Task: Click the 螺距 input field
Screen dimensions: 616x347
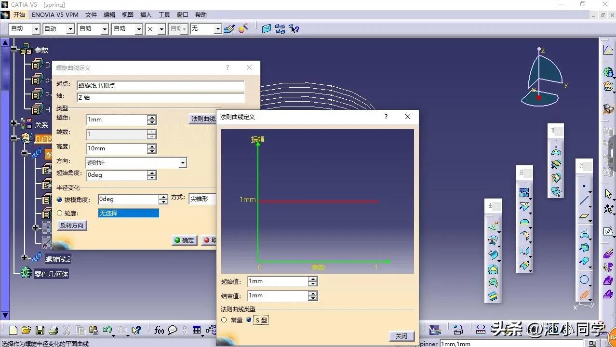Action: pyautogui.click(x=116, y=120)
